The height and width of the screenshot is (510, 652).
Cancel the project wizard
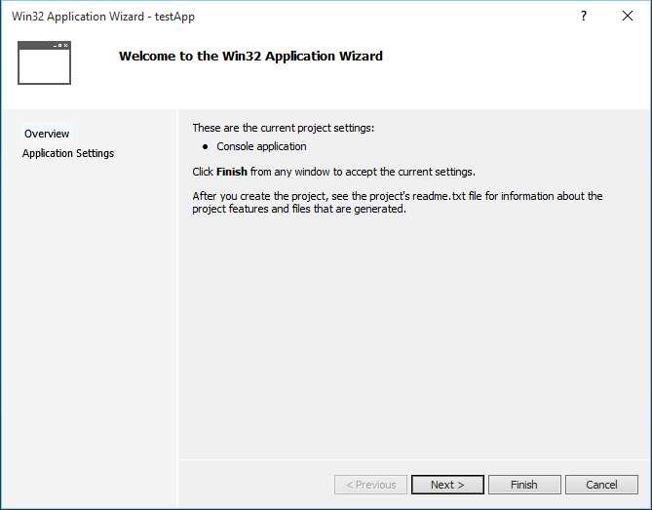(x=601, y=485)
